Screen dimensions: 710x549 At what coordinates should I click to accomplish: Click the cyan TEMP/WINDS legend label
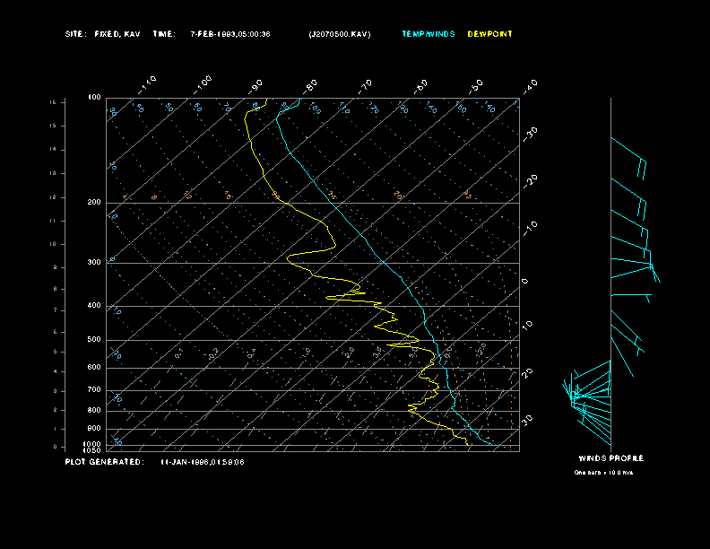[x=428, y=34]
